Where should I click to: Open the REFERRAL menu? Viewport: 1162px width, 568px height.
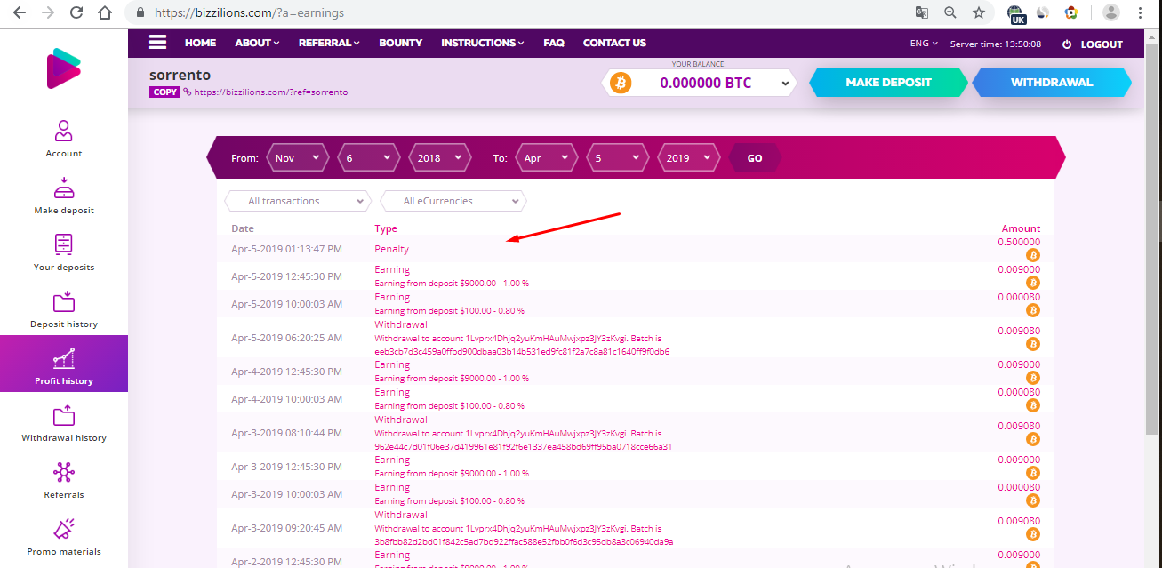point(328,43)
